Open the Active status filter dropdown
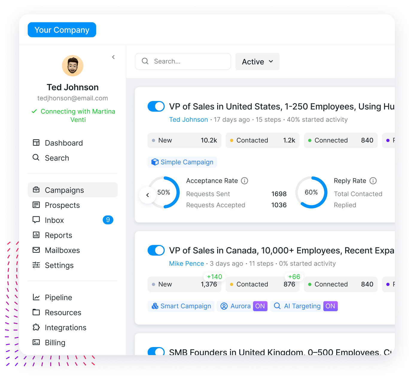The height and width of the screenshot is (379, 414). point(257,62)
